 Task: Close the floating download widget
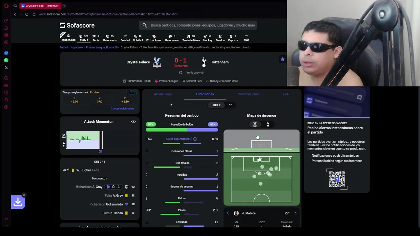click(x=24, y=195)
